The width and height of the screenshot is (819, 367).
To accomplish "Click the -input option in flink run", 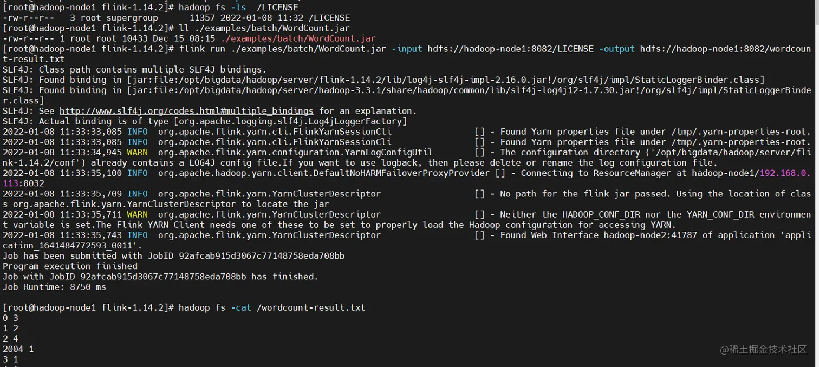I will point(407,49).
